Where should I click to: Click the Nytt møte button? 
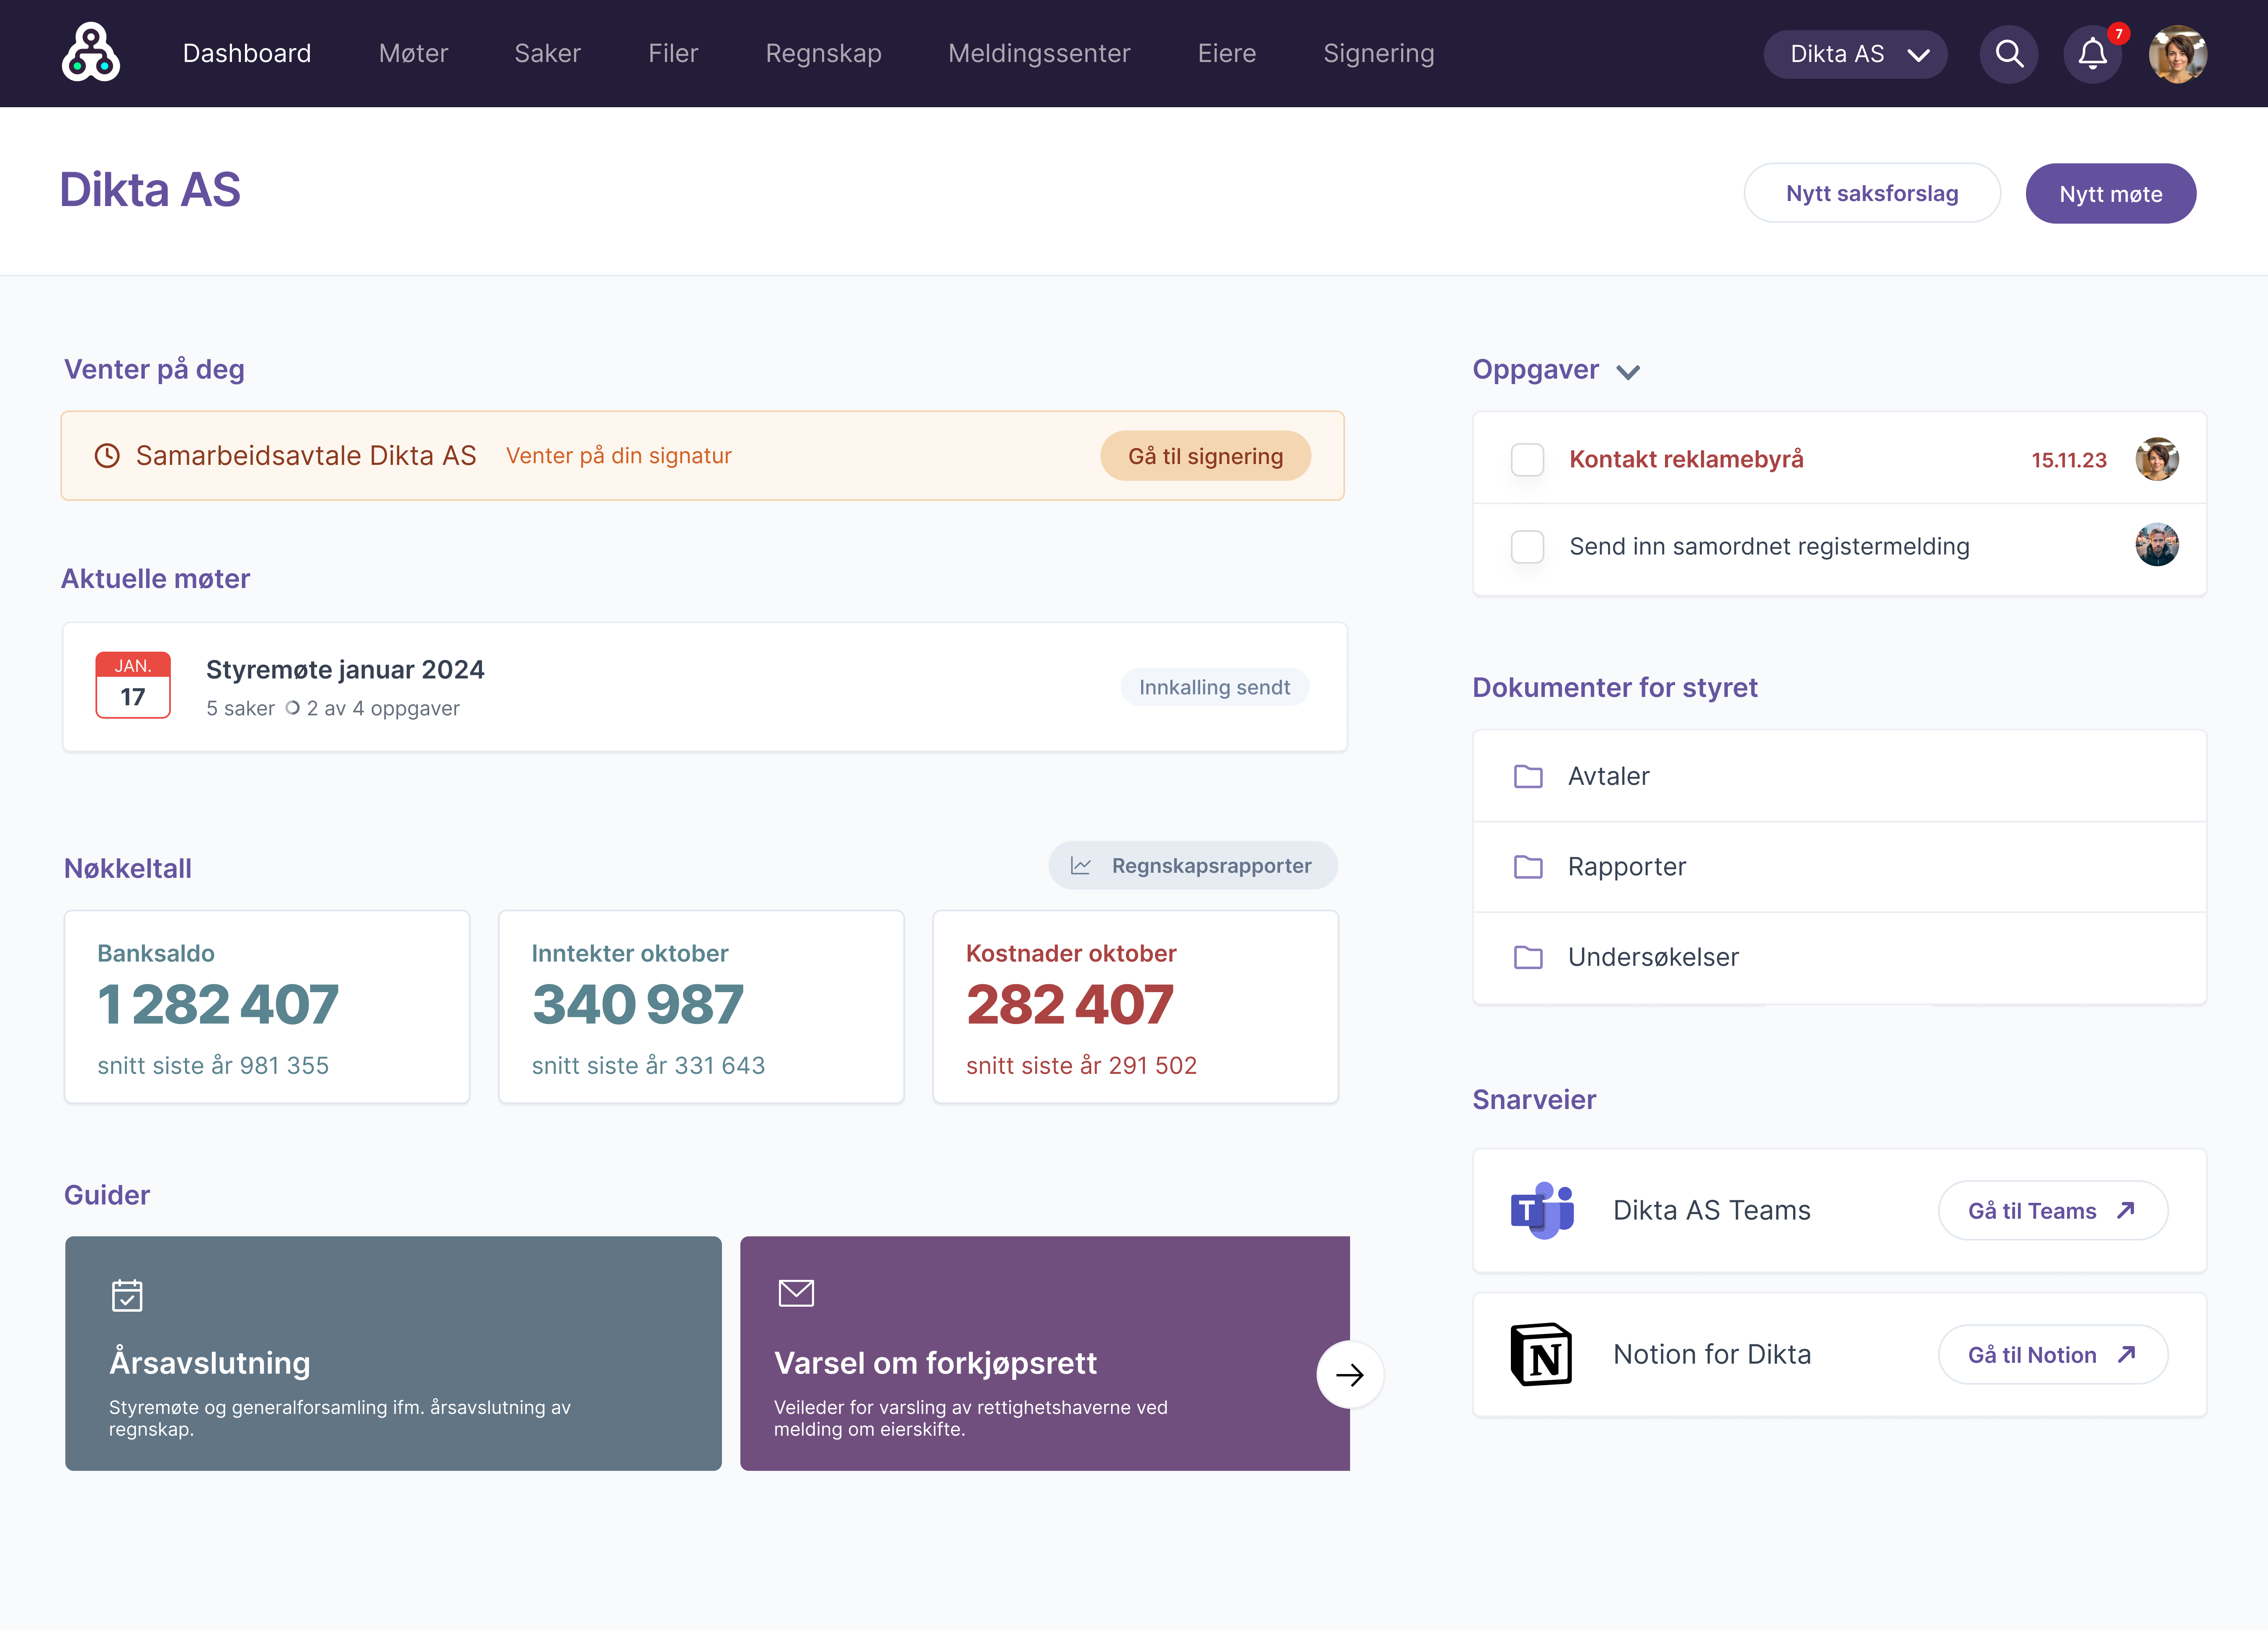2110,194
